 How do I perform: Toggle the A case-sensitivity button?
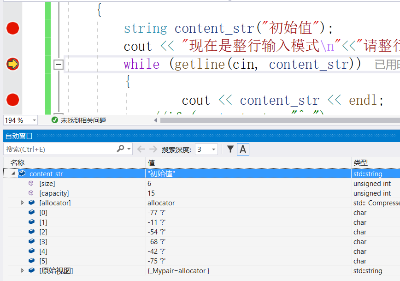point(243,149)
